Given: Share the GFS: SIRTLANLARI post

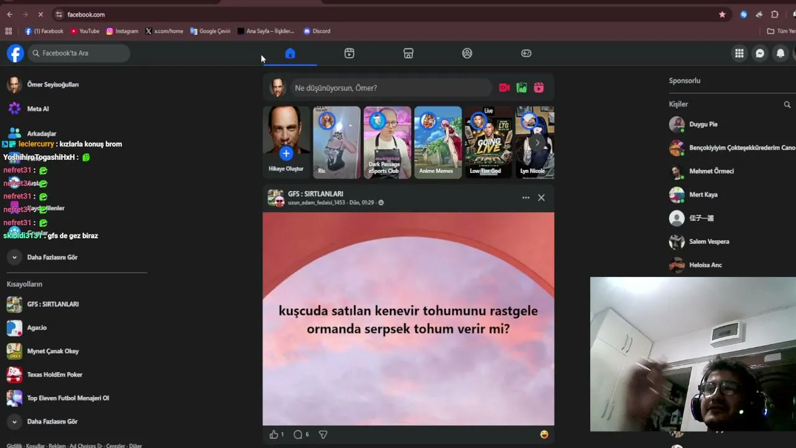Looking at the screenshot, I should coord(323,434).
